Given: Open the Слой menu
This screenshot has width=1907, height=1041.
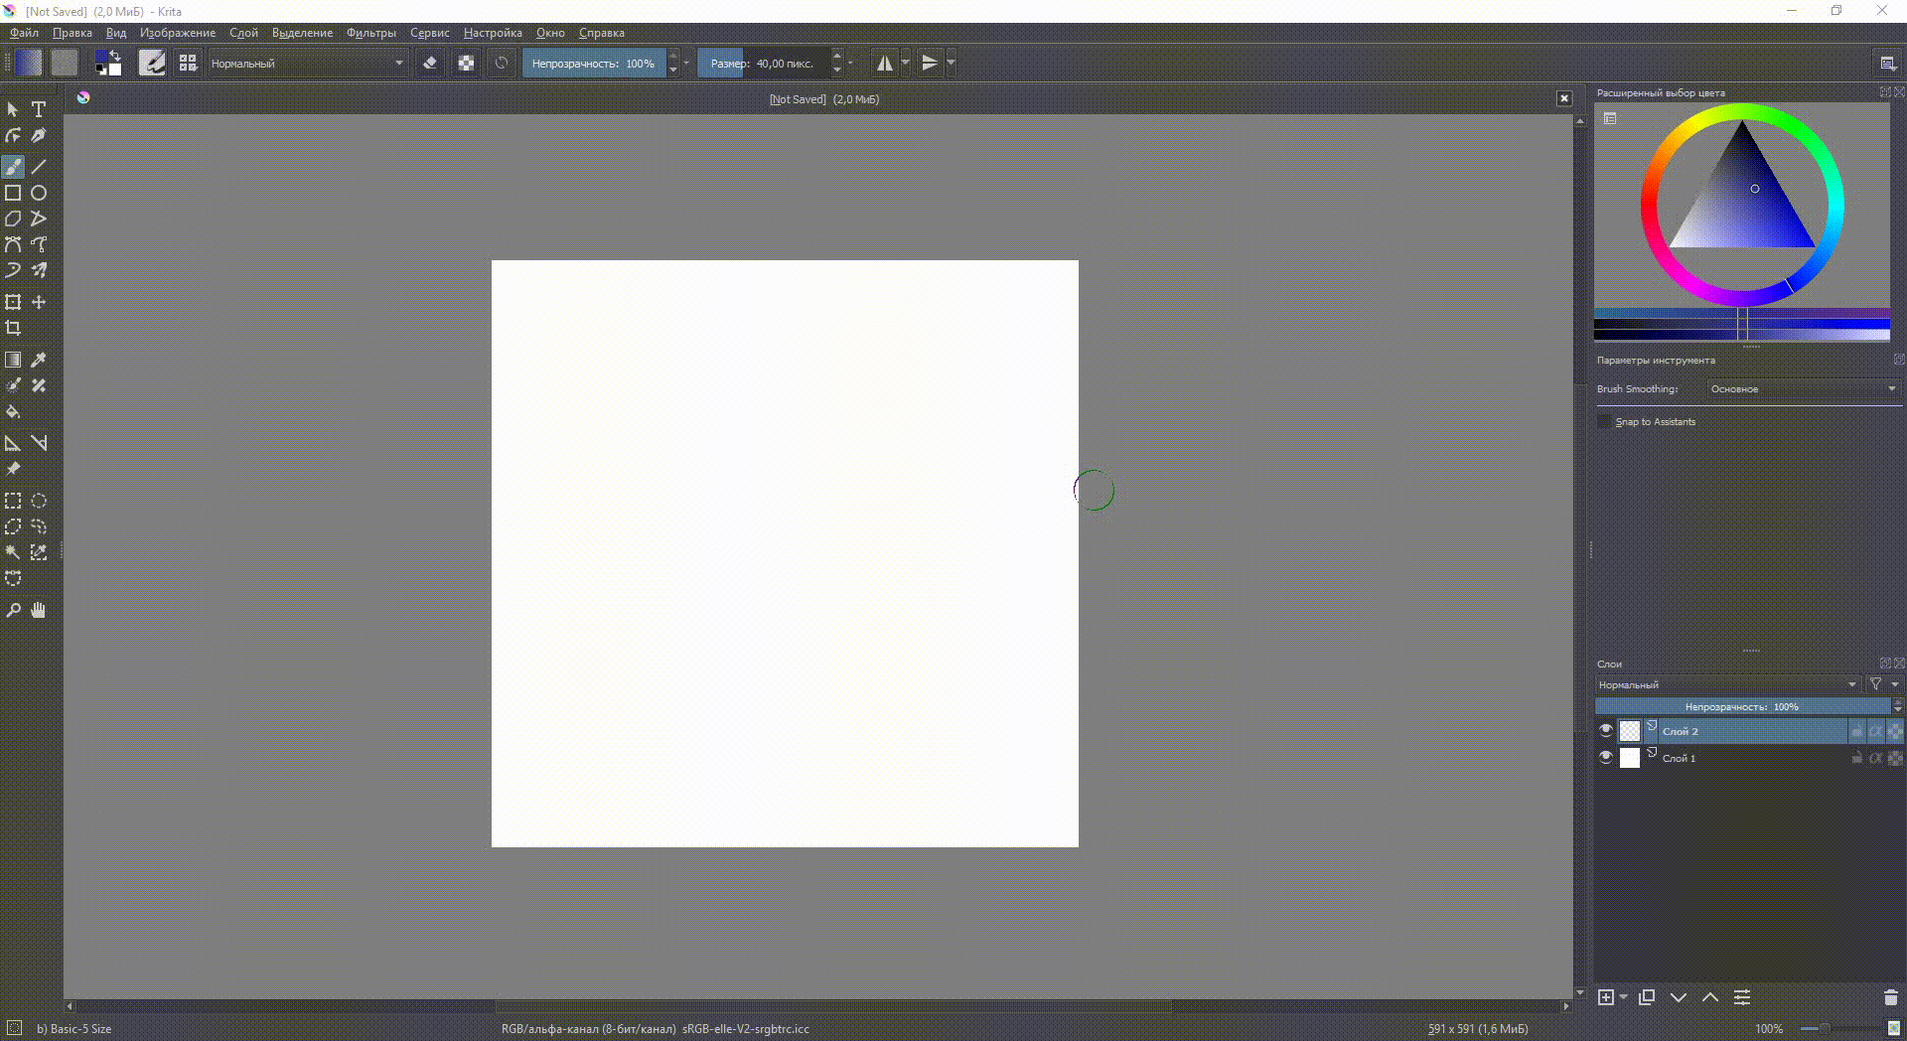Looking at the screenshot, I should [243, 33].
